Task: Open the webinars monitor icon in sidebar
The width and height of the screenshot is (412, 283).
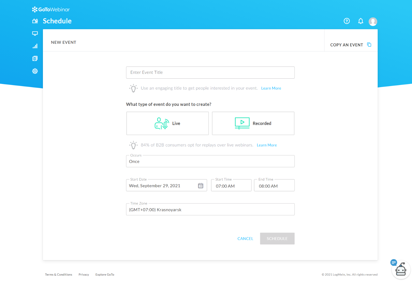Action: 35,34
